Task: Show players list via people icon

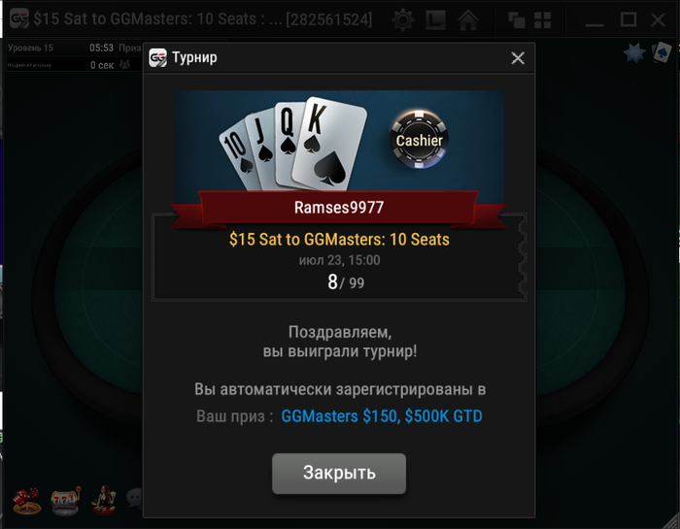Action: 124,65
